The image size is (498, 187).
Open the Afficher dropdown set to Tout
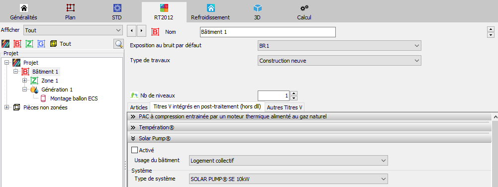point(73,30)
